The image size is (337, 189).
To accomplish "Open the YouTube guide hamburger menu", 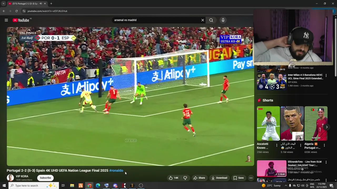I will point(6,20).
